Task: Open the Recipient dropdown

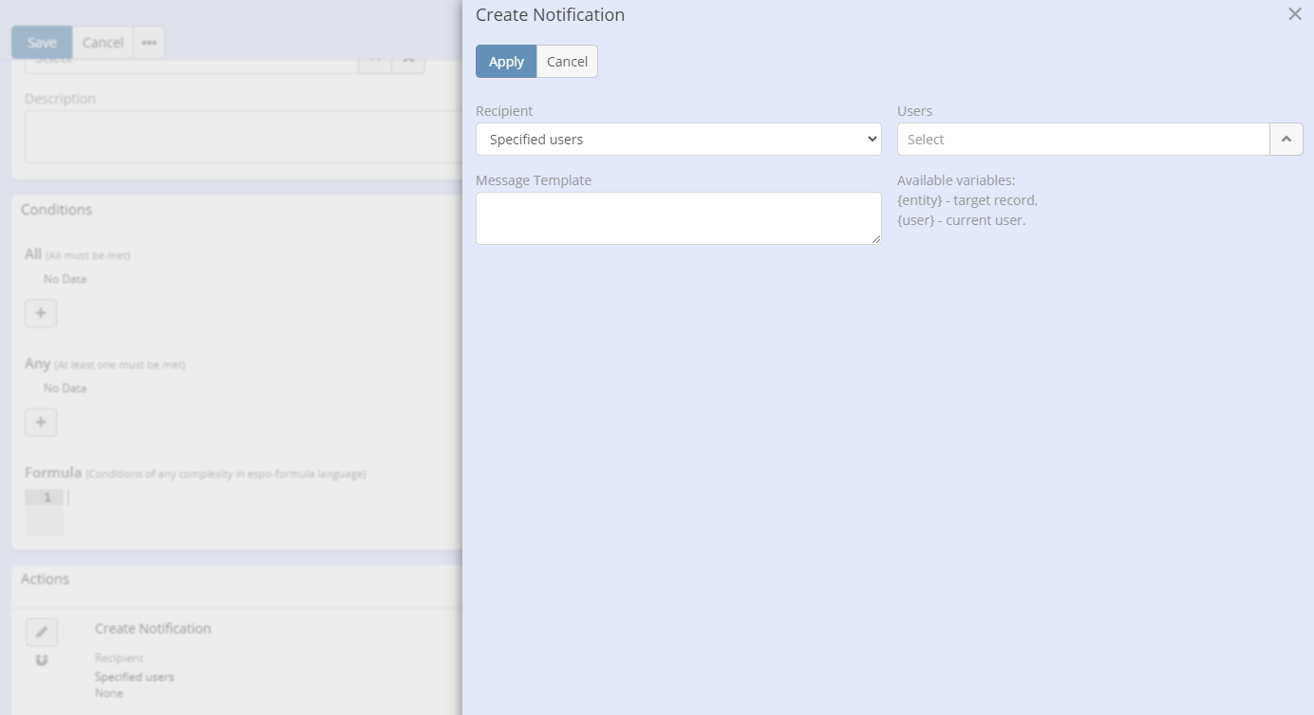Action: click(679, 140)
